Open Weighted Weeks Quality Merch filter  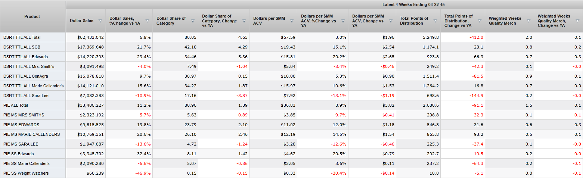(528, 21)
